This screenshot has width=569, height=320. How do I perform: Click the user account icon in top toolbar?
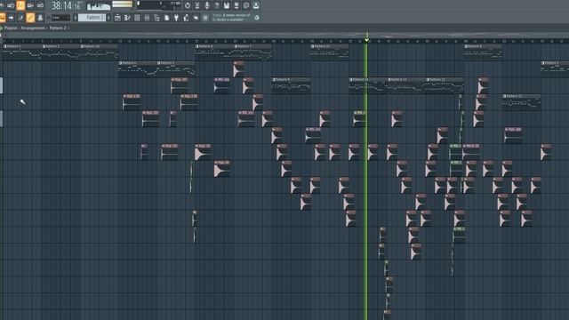pyautogui.click(x=256, y=5)
